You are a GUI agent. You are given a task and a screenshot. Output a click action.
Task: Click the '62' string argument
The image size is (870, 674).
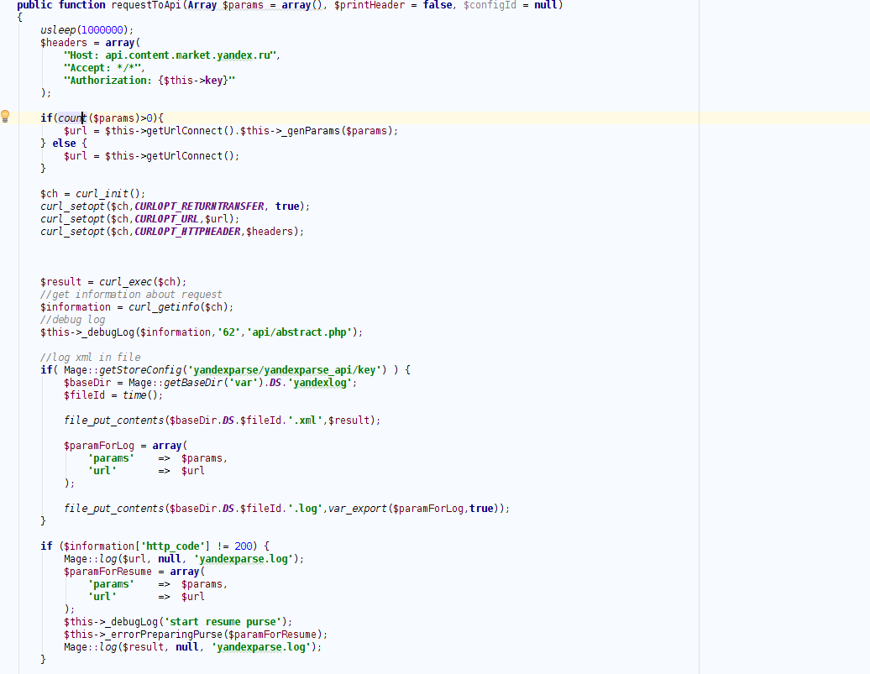coord(228,332)
